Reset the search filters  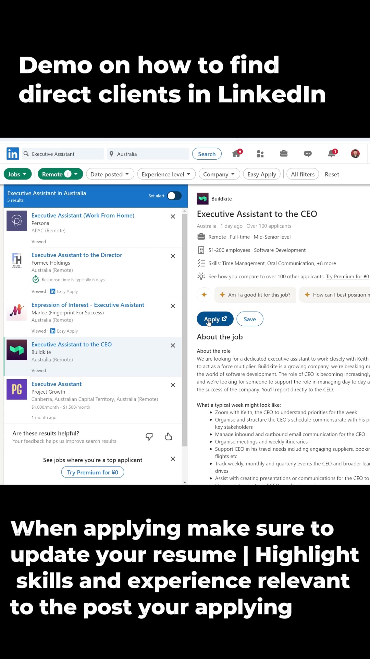(x=332, y=174)
